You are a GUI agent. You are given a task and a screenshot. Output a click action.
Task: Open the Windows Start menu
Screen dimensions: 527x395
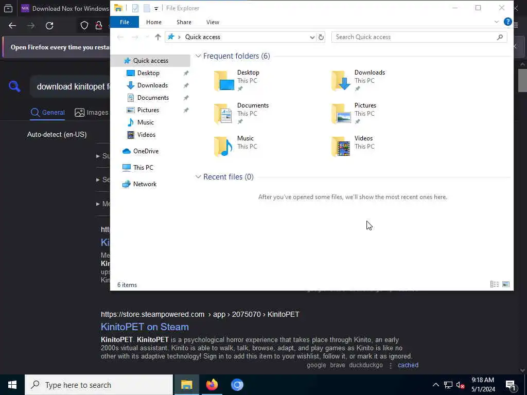pyautogui.click(x=12, y=385)
